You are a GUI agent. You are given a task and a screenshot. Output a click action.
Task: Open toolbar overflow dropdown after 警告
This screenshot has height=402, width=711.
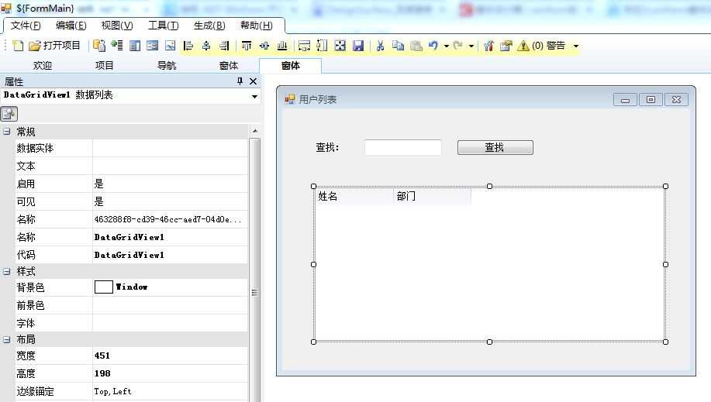pyautogui.click(x=576, y=46)
